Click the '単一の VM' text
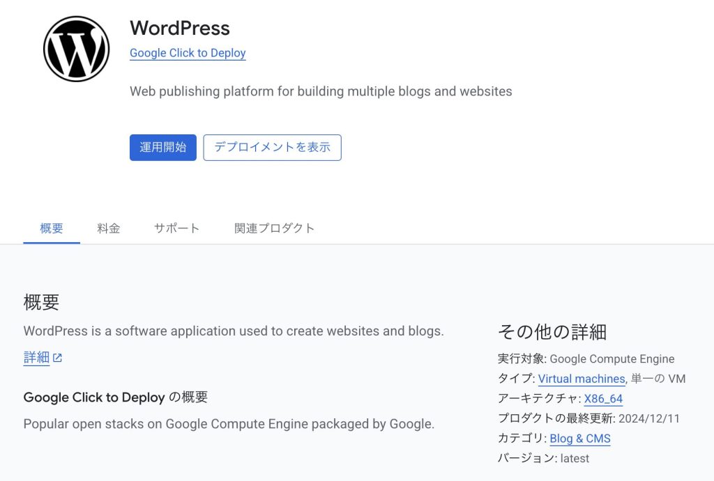The width and height of the screenshot is (714, 481). [x=658, y=379]
